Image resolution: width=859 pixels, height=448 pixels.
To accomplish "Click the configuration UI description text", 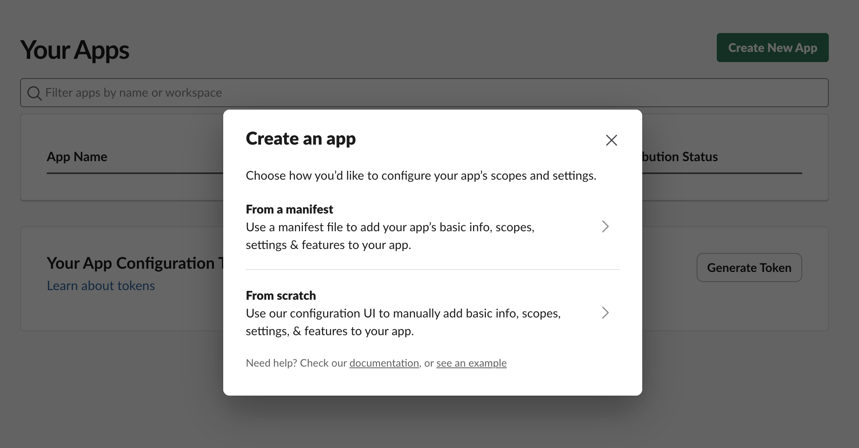I will 403,322.
